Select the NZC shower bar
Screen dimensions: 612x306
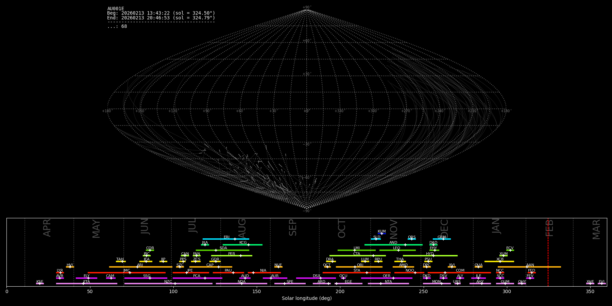click(x=168, y=284)
